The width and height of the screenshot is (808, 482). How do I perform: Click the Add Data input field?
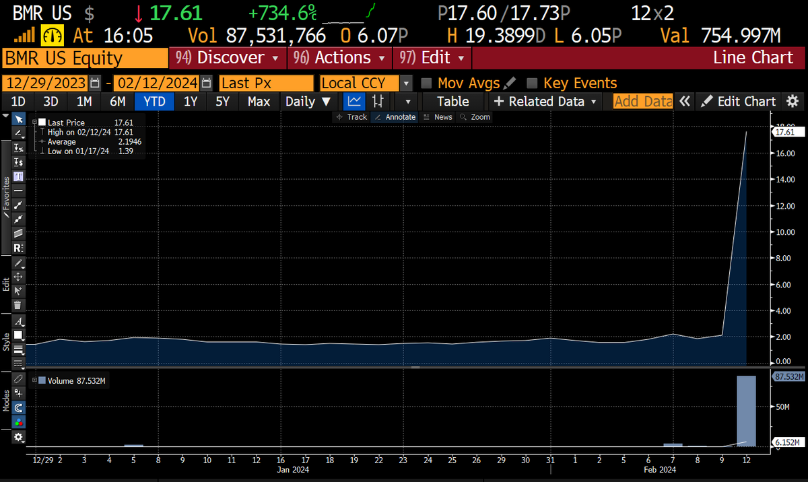point(643,102)
